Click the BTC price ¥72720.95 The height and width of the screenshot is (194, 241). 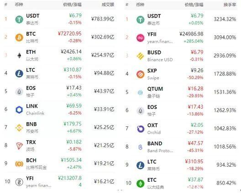pyautogui.click(x=70, y=34)
